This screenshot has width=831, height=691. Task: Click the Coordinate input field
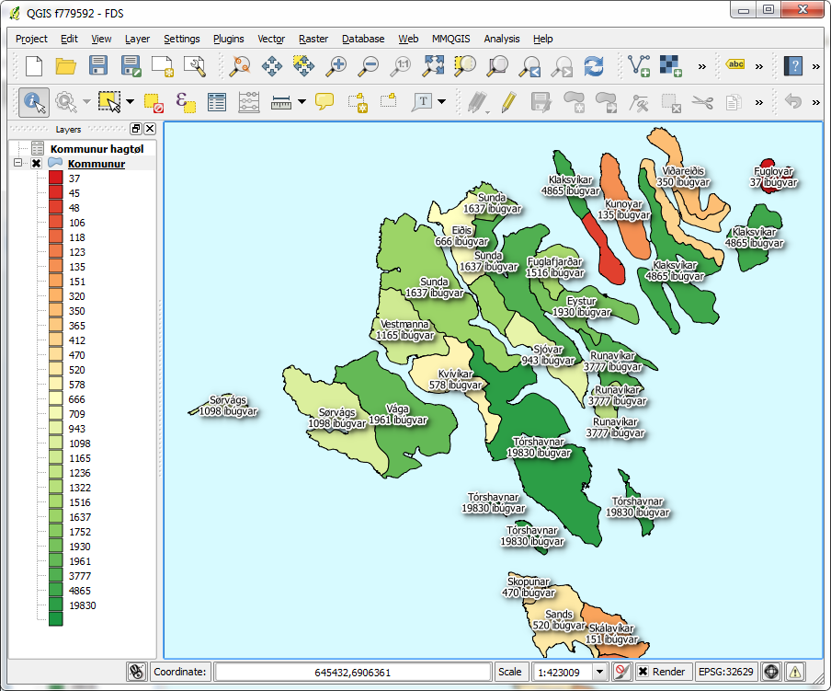352,672
